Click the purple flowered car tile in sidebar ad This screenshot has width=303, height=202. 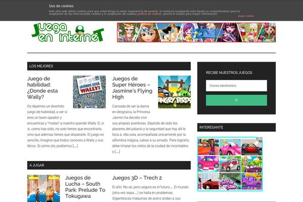251,181
